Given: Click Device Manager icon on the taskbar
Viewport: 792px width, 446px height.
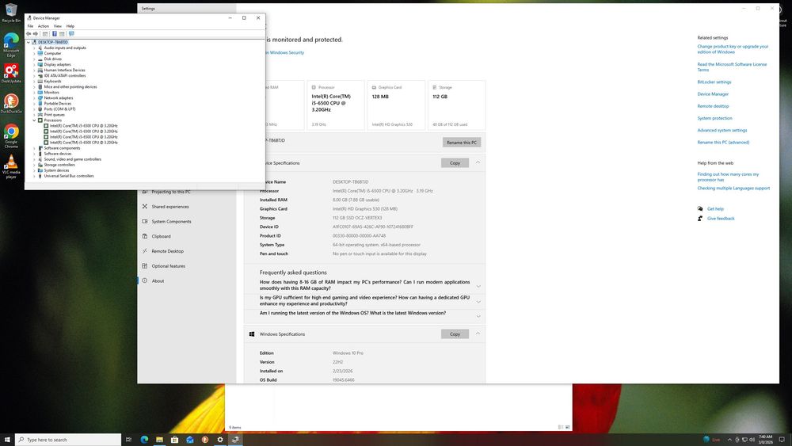Looking at the screenshot, I should (235, 440).
